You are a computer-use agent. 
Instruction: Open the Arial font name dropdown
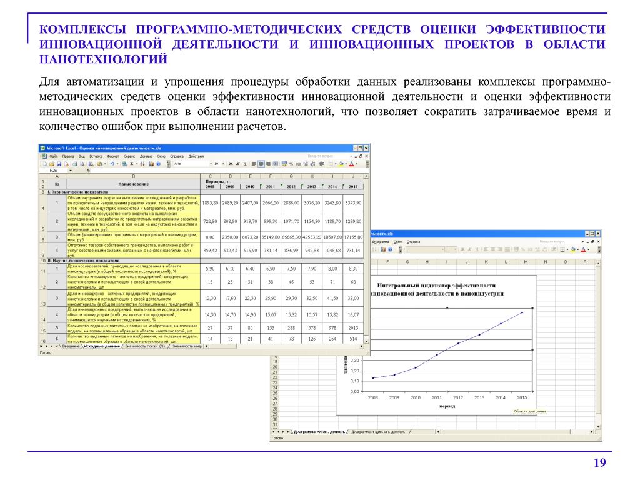[x=211, y=164]
